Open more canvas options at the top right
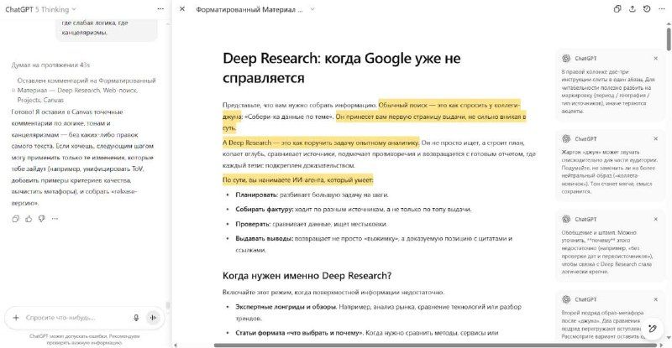 (x=662, y=9)
